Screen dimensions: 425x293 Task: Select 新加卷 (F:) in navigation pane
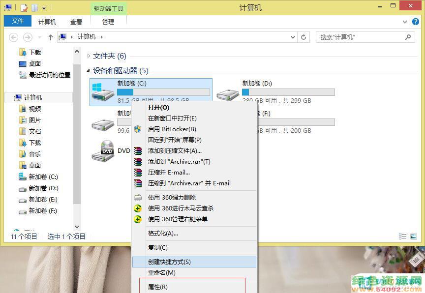tap(38, 211)
